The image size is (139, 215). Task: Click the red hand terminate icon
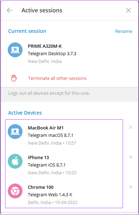coord(14,78)
